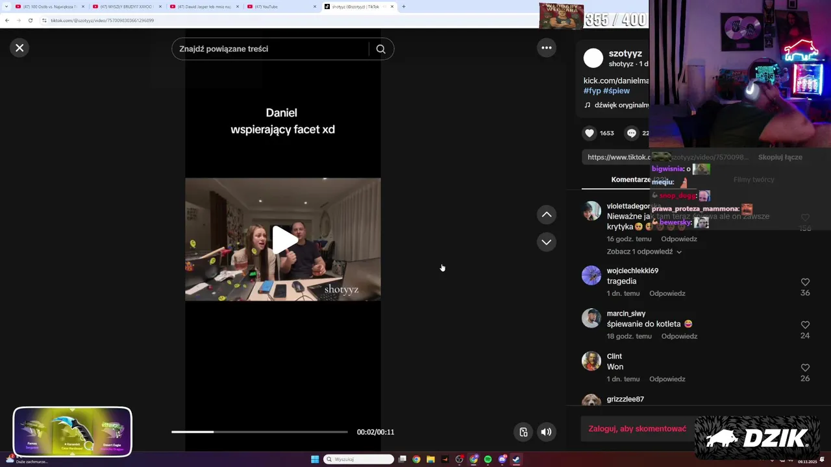Screen dimensions: 831x467
Task: Like the video with the heart icon
Action: click(x=589, y=133)
